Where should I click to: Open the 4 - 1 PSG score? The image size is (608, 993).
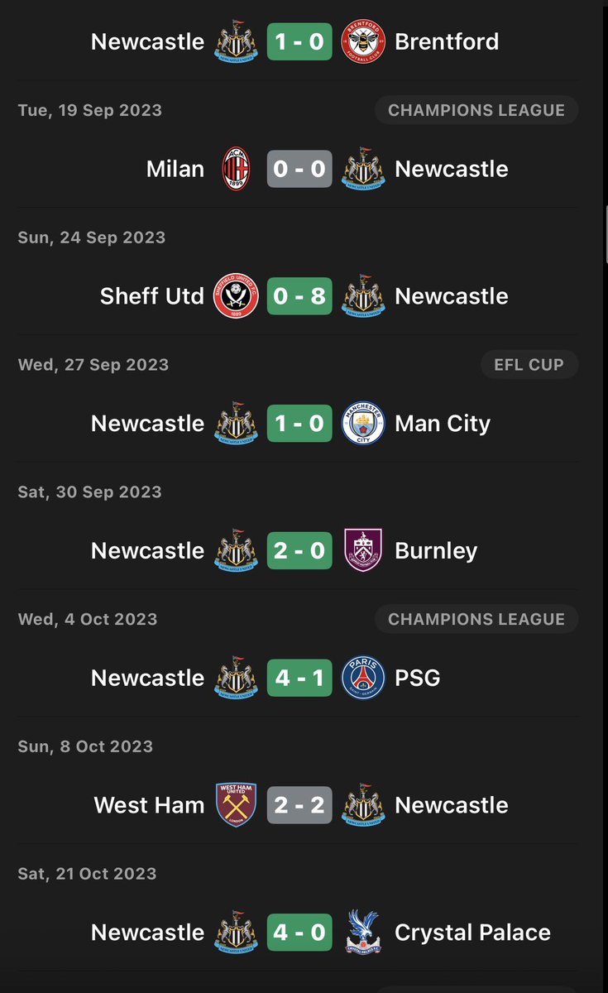[x=299, y=679]
